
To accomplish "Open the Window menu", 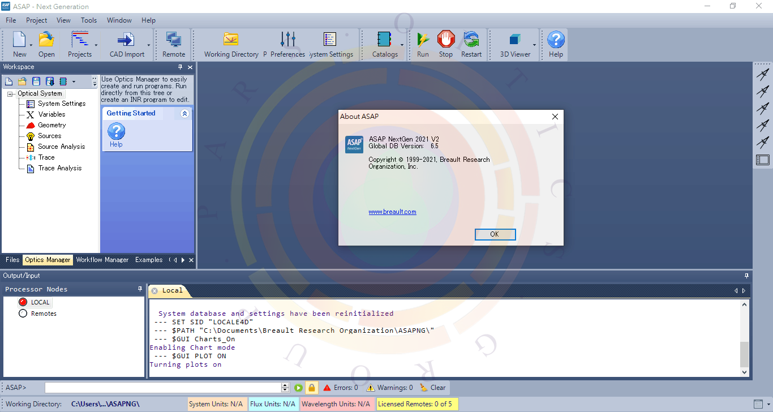I will (x=119, y=20).
